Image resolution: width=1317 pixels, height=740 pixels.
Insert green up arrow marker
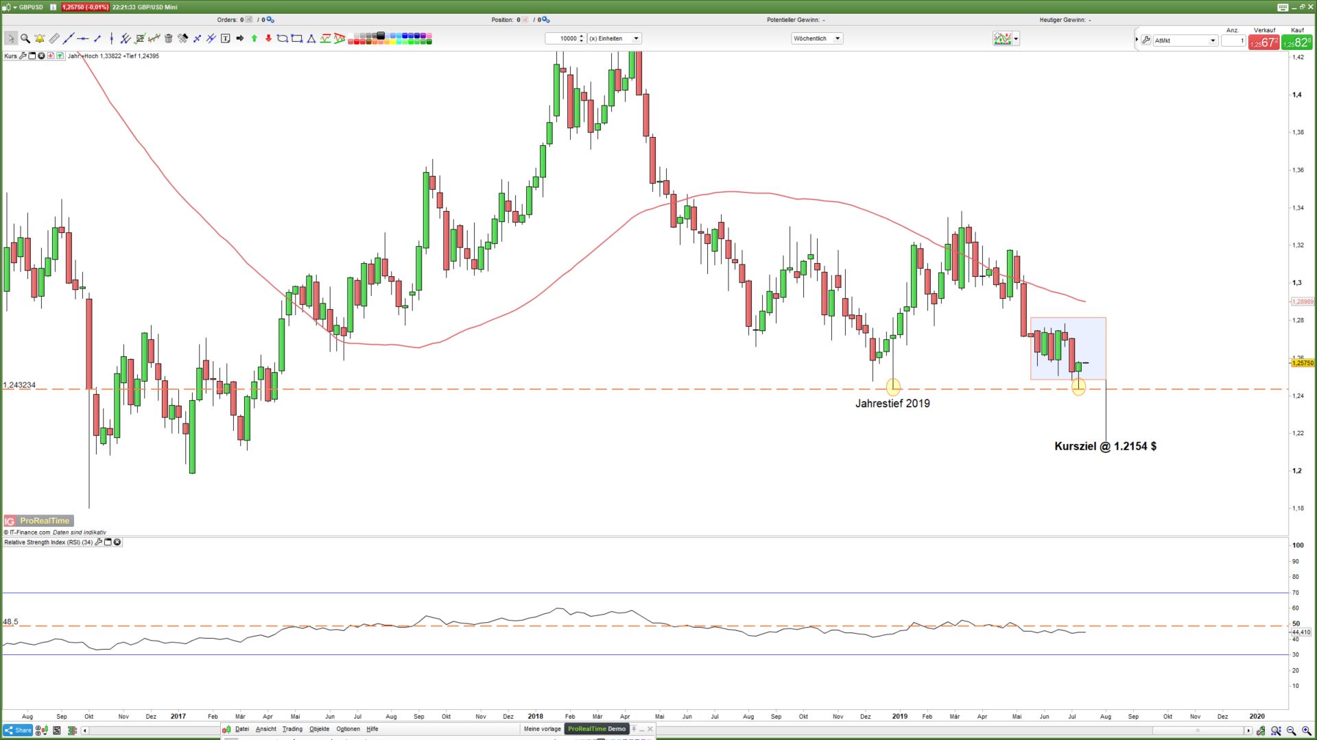click(x=254, y=38)
